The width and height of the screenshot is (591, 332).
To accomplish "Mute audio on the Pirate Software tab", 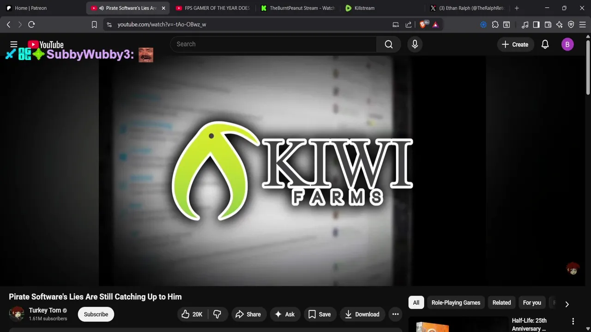I will pos(101,8).
